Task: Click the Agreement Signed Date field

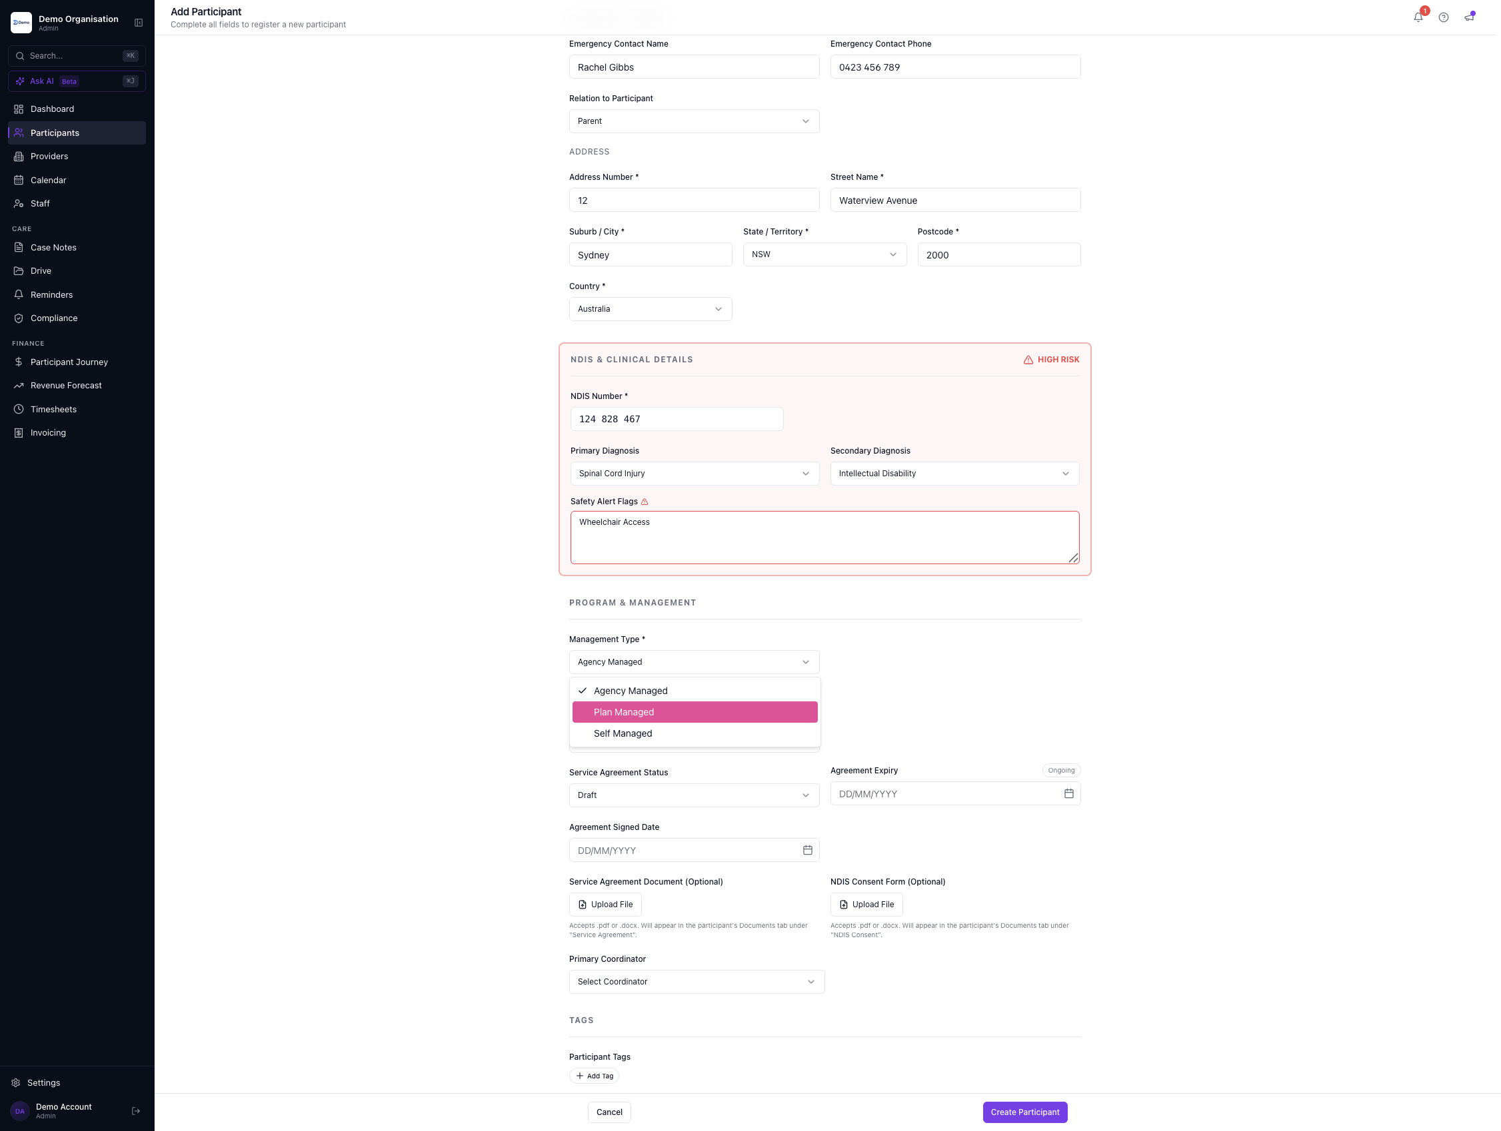Action: [694, 851]
